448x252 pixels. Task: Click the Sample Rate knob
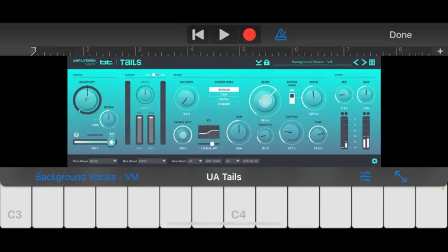point(183,135)
